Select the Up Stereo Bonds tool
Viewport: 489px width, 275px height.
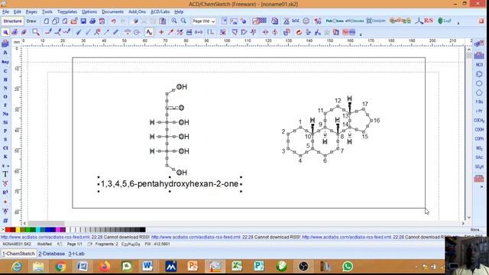pyautogui.click(x=79, y=32)
